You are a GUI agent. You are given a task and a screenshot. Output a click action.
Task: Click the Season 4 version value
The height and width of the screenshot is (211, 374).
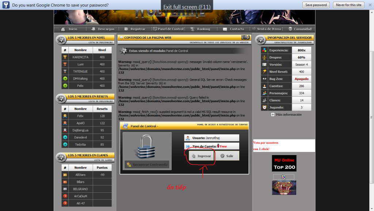click(x=301, y=65)
